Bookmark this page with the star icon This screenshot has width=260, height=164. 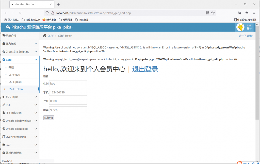(213, 13)
